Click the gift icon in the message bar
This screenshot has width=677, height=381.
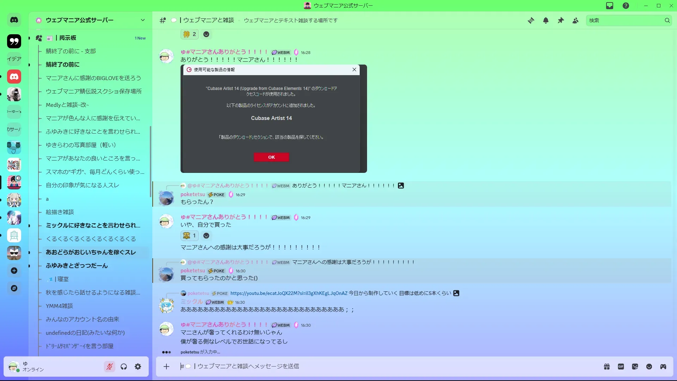click(x=607, y=367)
